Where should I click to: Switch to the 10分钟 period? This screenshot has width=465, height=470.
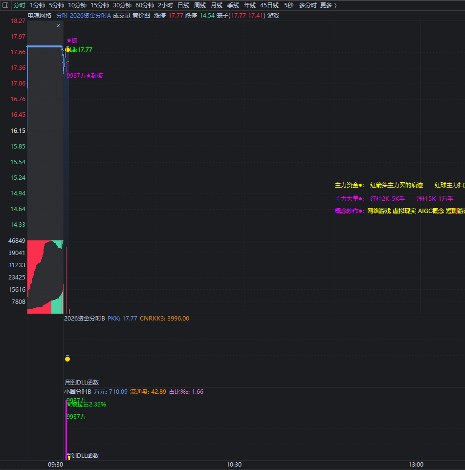pyautogui.click(x=77, y=5)
